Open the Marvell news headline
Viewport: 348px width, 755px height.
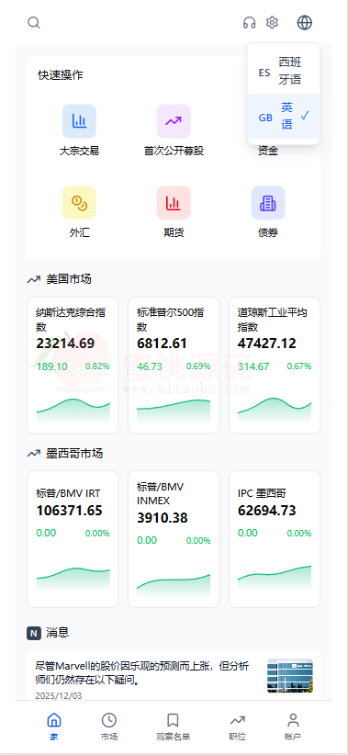coord(142,673)
